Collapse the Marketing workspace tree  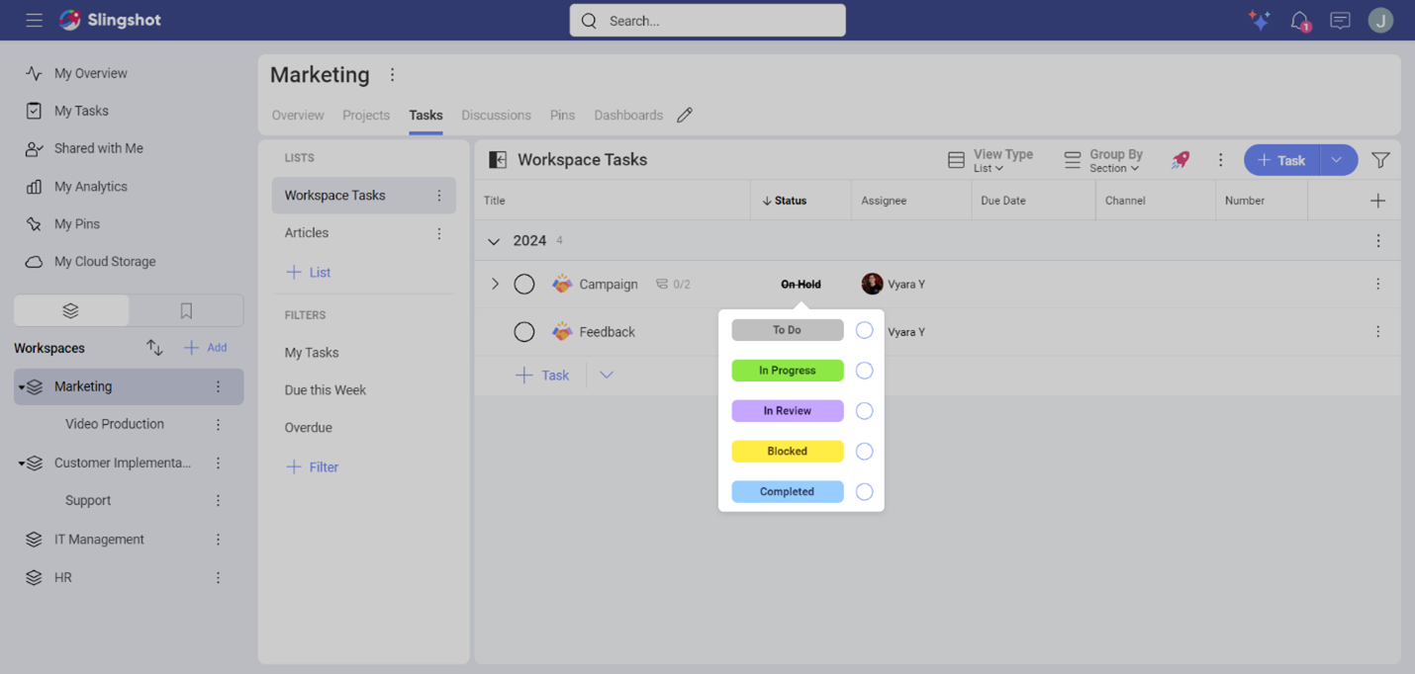[22, 387]
